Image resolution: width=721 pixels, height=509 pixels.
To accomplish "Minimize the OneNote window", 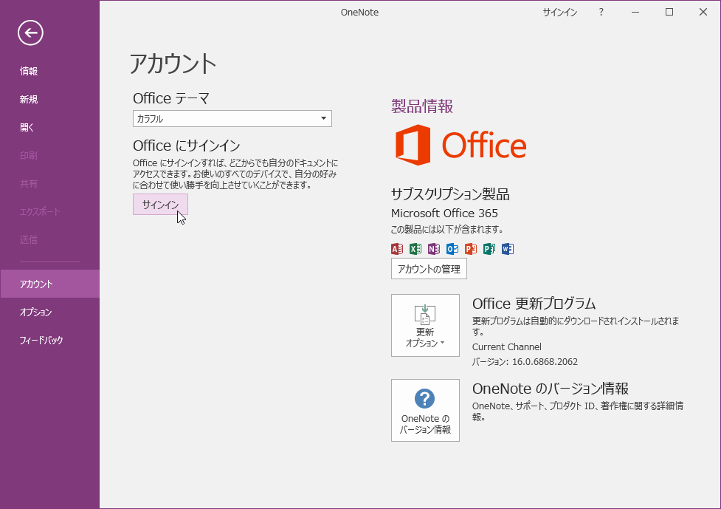I will click(x=635, y=13).
